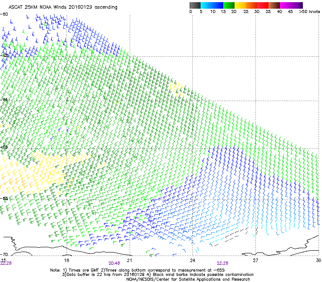Select the red 30-35 knots color band
The height and width of the screenshot is (282, 322).
pyautogui.click(x=263, y=5)
